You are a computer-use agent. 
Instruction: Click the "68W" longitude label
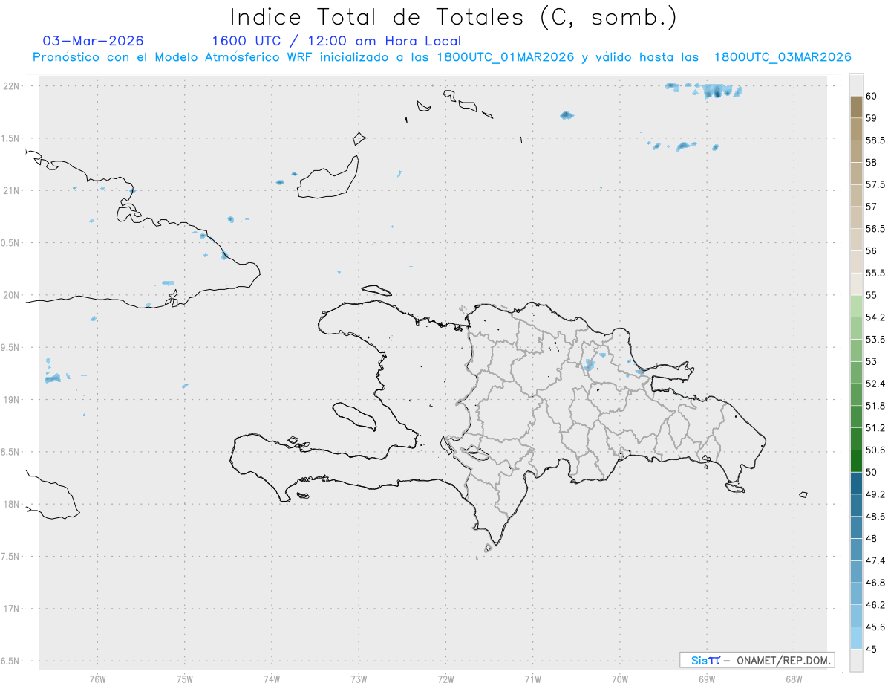pyautogui.click(x=794, y=679)
